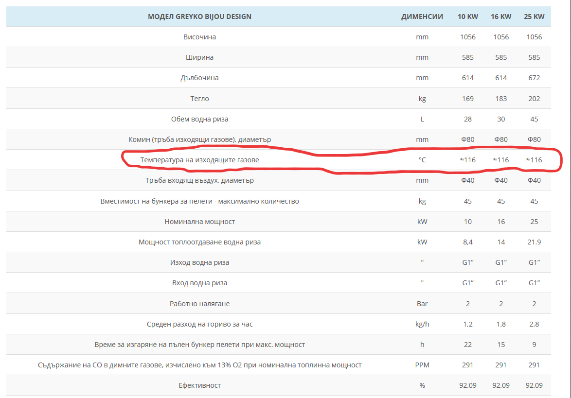Click the '°C' unit cell

tap(422, 160)
